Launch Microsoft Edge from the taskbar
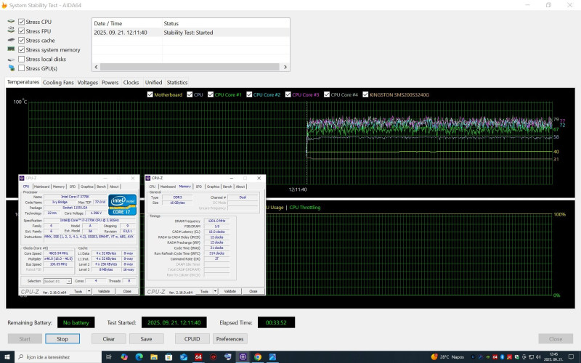581x363 pixels. pyautogui.click(x=139, y=356)
